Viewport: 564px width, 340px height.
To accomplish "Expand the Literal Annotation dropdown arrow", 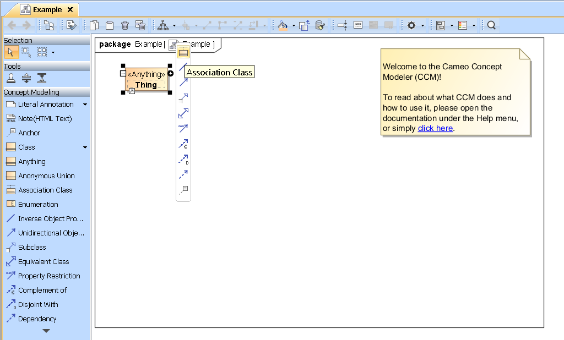I will tap(85, 105).
